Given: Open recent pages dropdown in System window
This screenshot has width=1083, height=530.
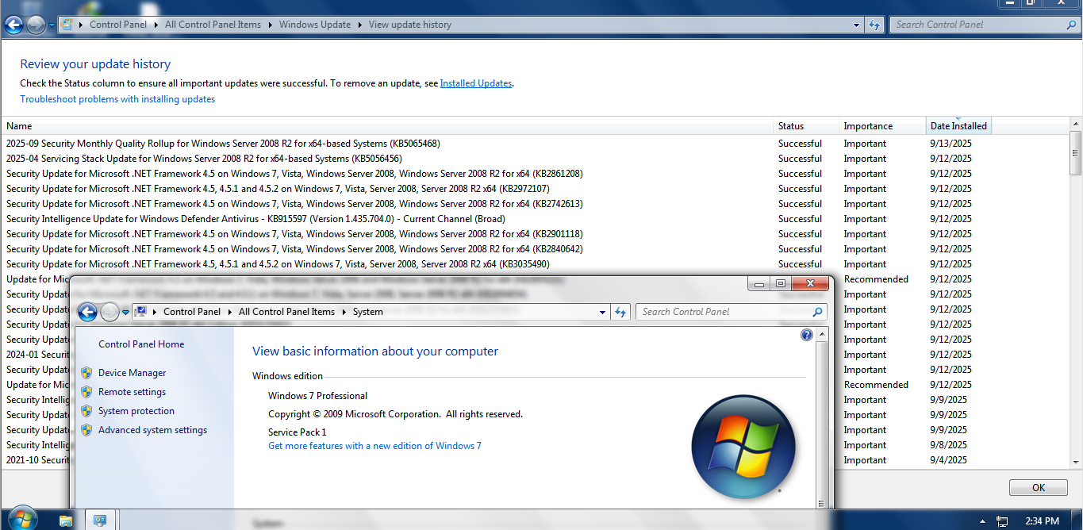Looking at the screenshot, I should [125, 313].
